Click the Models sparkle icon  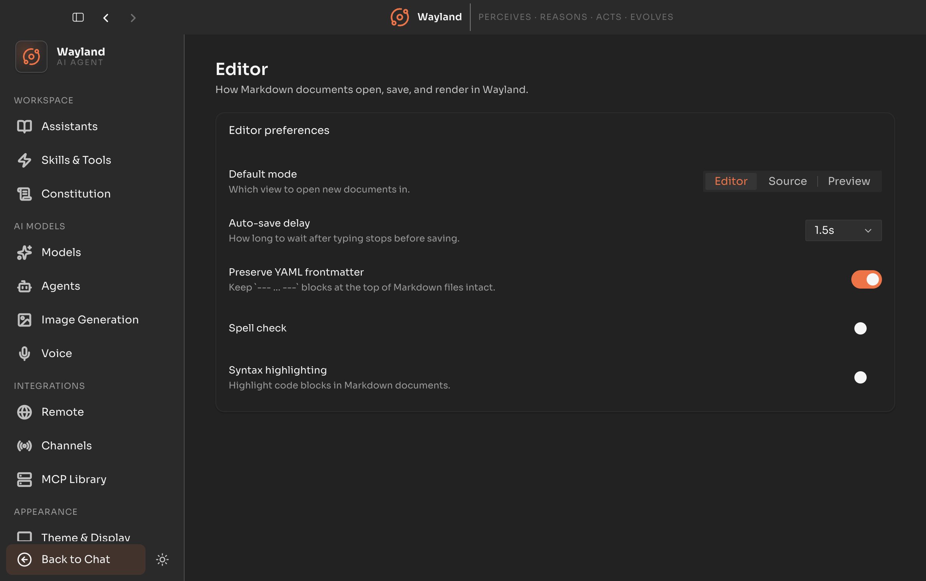point(24,253)
